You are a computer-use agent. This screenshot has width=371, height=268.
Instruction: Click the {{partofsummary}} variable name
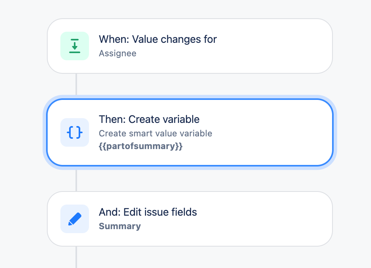(x=141, y=146)
